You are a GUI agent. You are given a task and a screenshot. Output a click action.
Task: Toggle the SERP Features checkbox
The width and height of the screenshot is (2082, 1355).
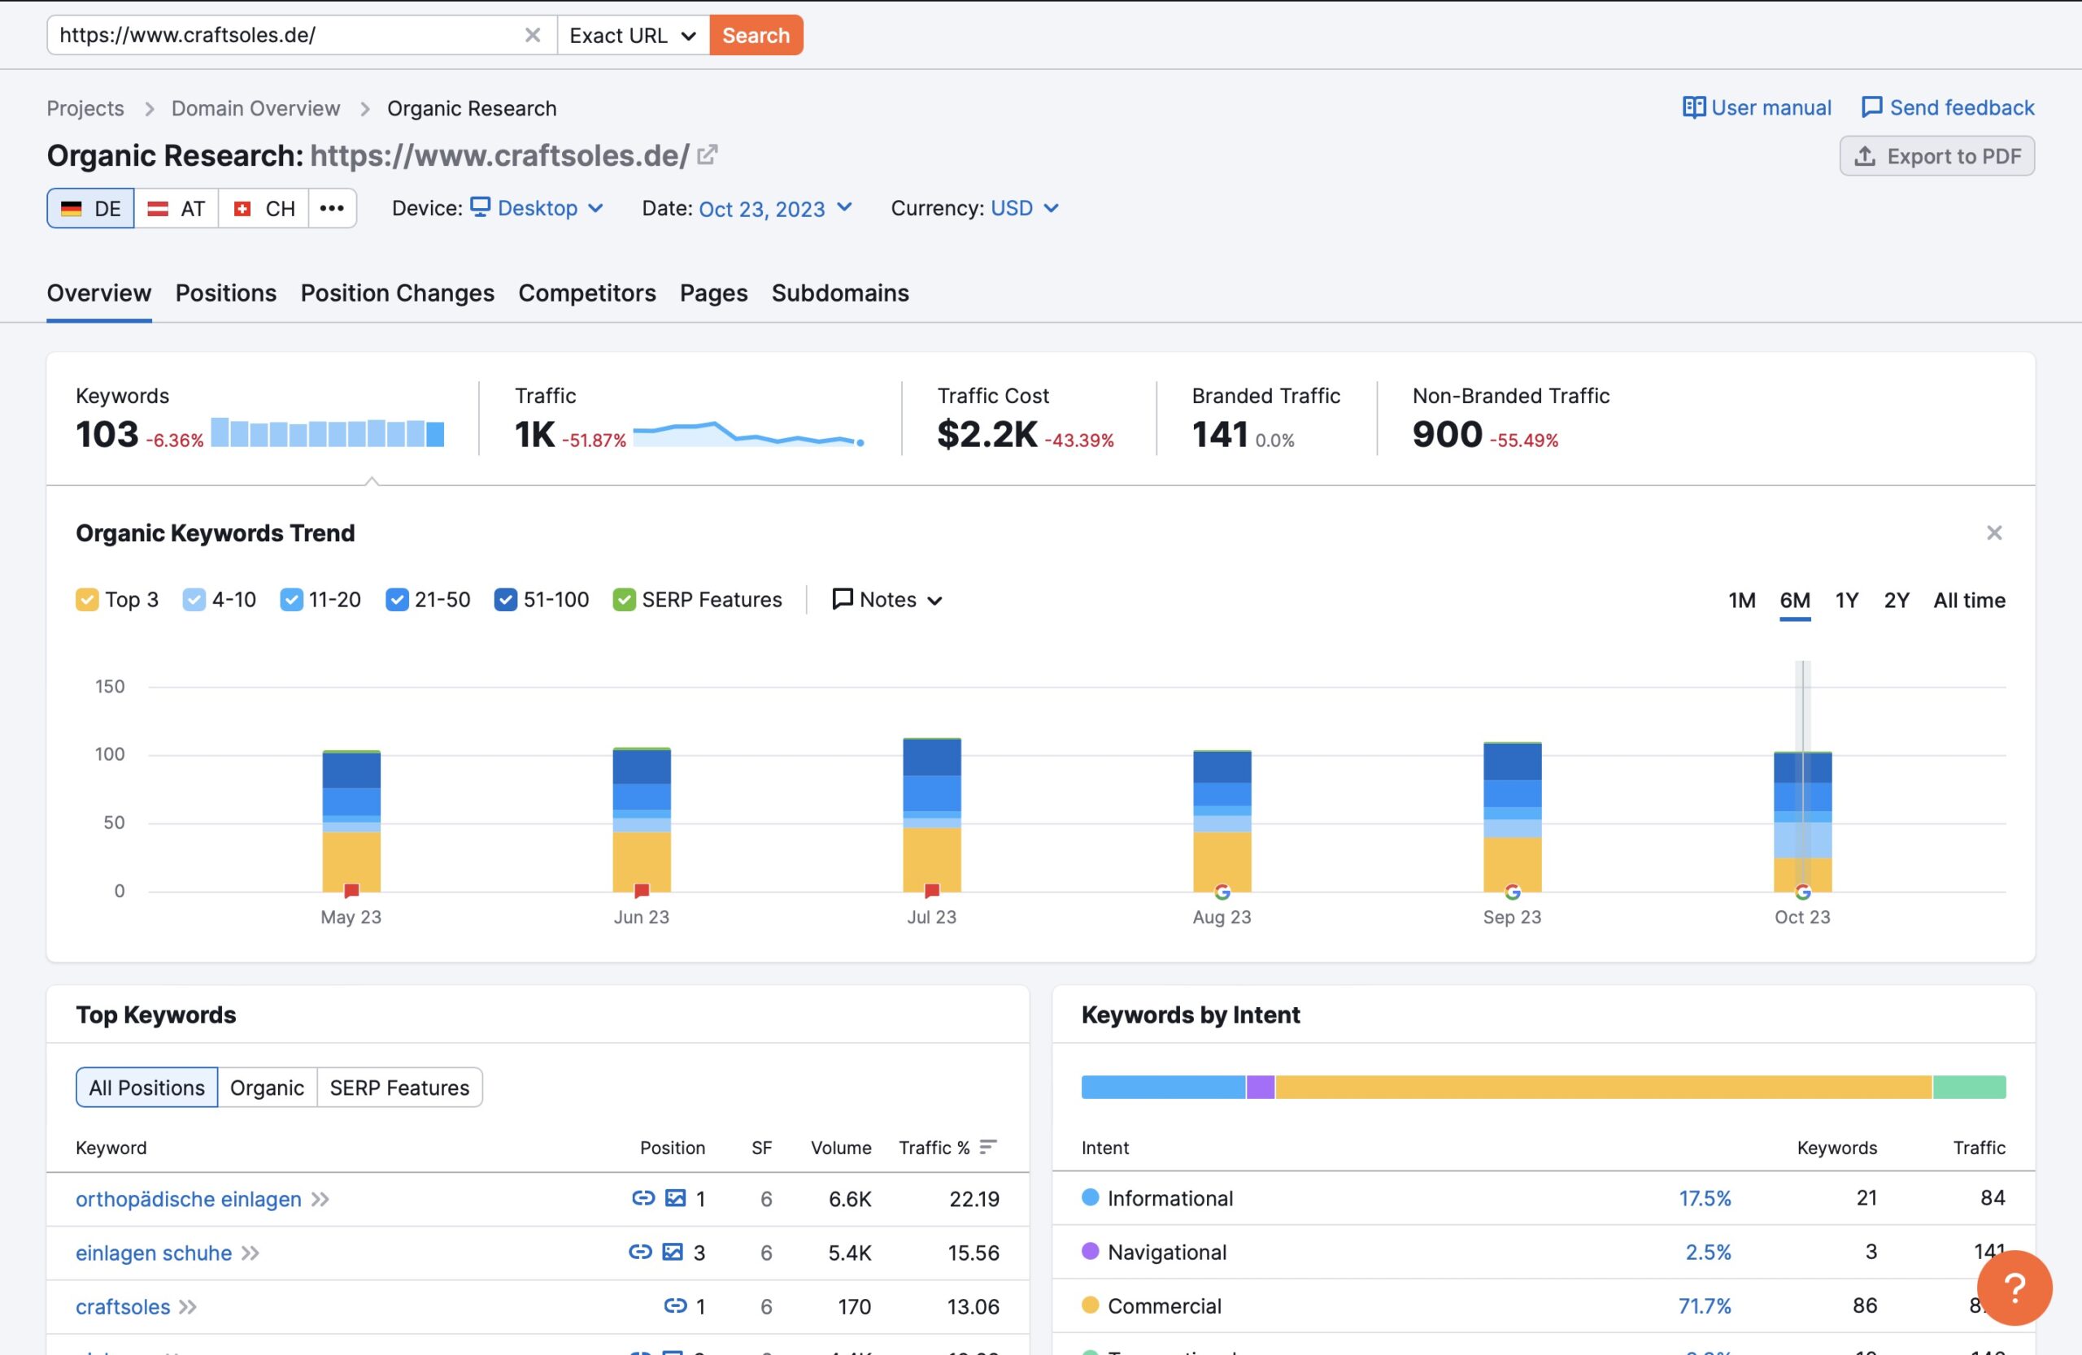tap(624, 599)
